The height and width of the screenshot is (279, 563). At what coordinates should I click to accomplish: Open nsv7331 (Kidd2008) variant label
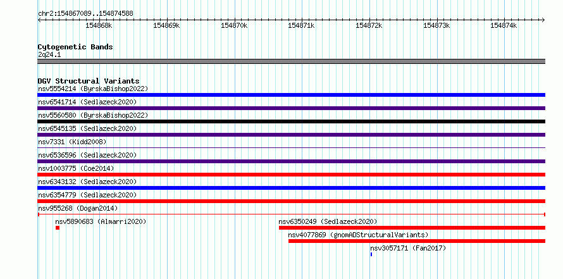(72, 142)
